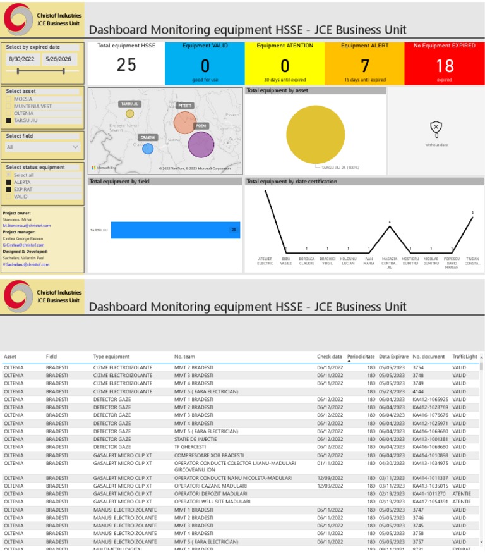Click the red No Equipment EXPIRED card showing 18
Viewport: 485px width, 554px height.
point(445,64)
